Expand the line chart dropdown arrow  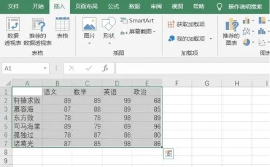253,31
